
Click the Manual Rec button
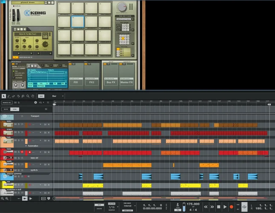click(x=6, y=103)
